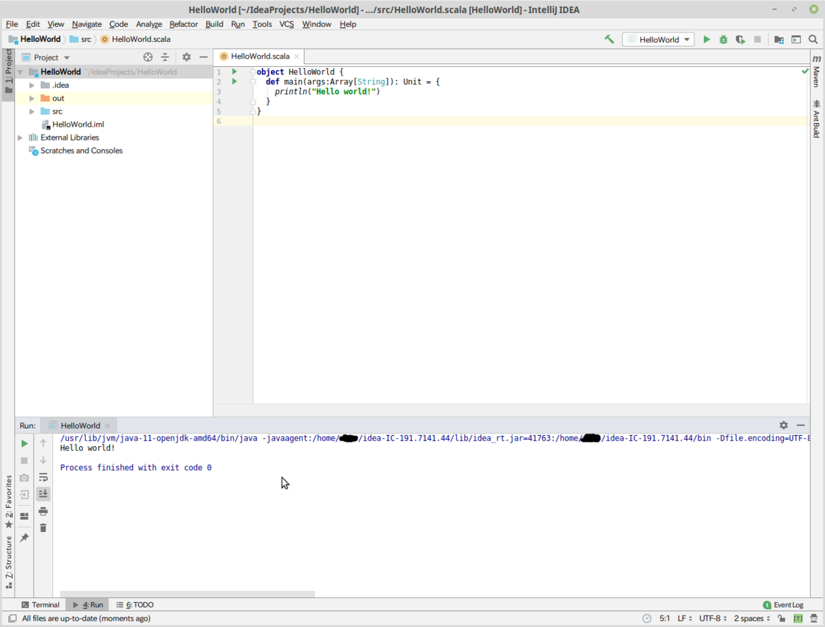Open the HelloWorld run configuration dropdown
Image resolution: width=825 pixels, height=627 pixels.
pos(658,39)
